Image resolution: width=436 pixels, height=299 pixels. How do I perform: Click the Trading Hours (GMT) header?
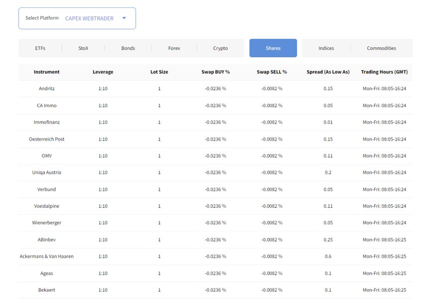(384, 72)
